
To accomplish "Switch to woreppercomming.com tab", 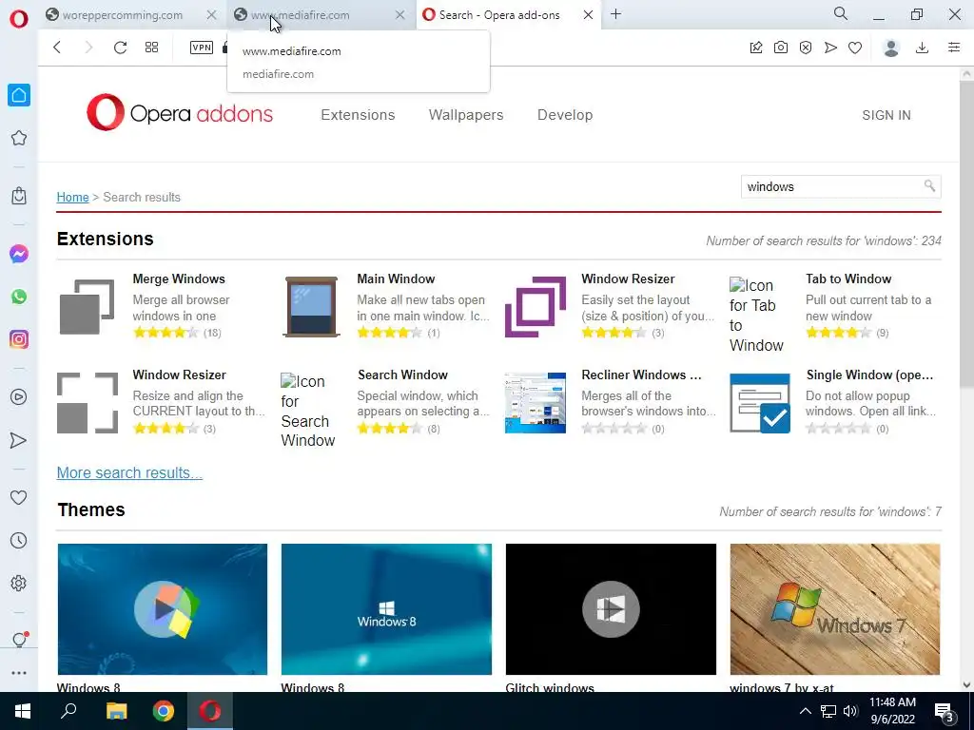I will (122, 15).
